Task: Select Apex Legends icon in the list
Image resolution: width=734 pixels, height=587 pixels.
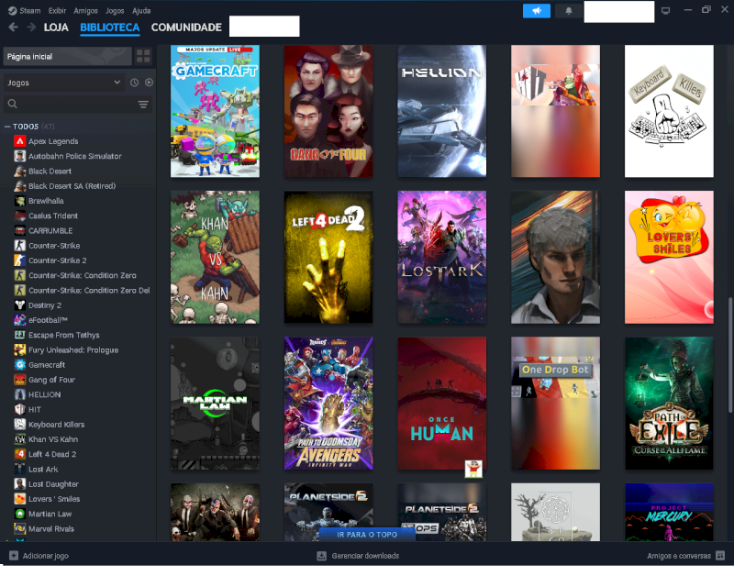Action: coord(19,141)
